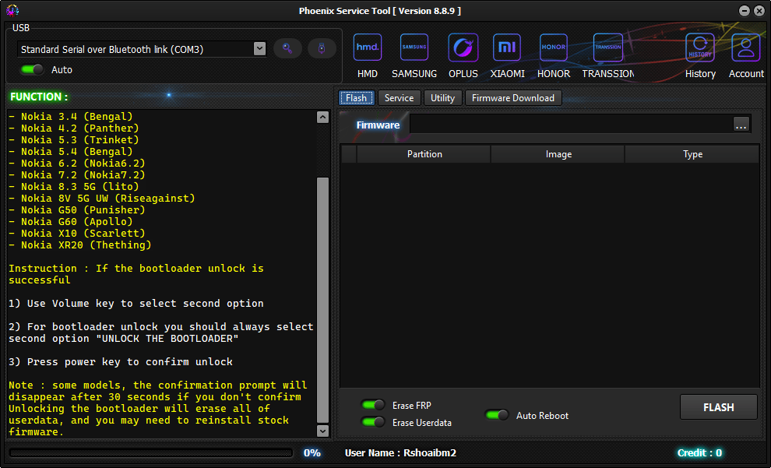This screenshot has height=468, width=771.
Task: Click the 'Nokia 8V 5G UW (Riseagainst)' line
Action: click(x=102, y=199)
